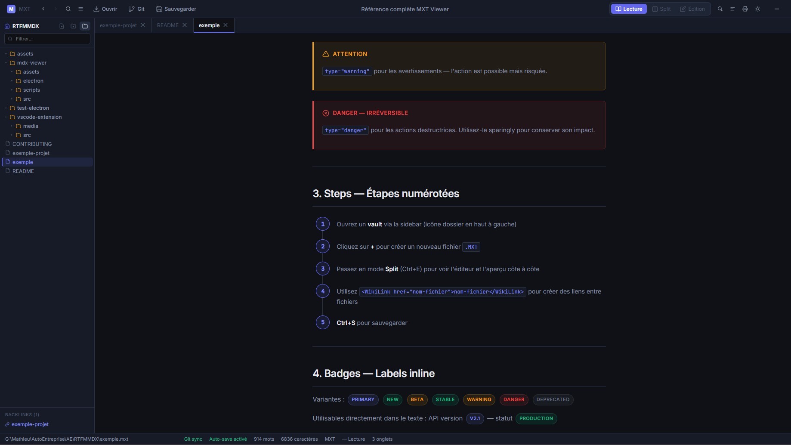This screenshot has width=791, height=445.
Task: Create a new file in the sidebar
Action: [x=62, y=26]
